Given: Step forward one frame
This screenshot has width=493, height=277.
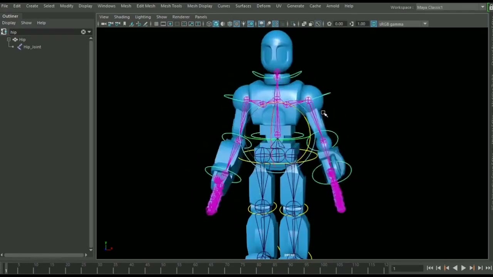Looking at the screenshot, I should [480, 268].
